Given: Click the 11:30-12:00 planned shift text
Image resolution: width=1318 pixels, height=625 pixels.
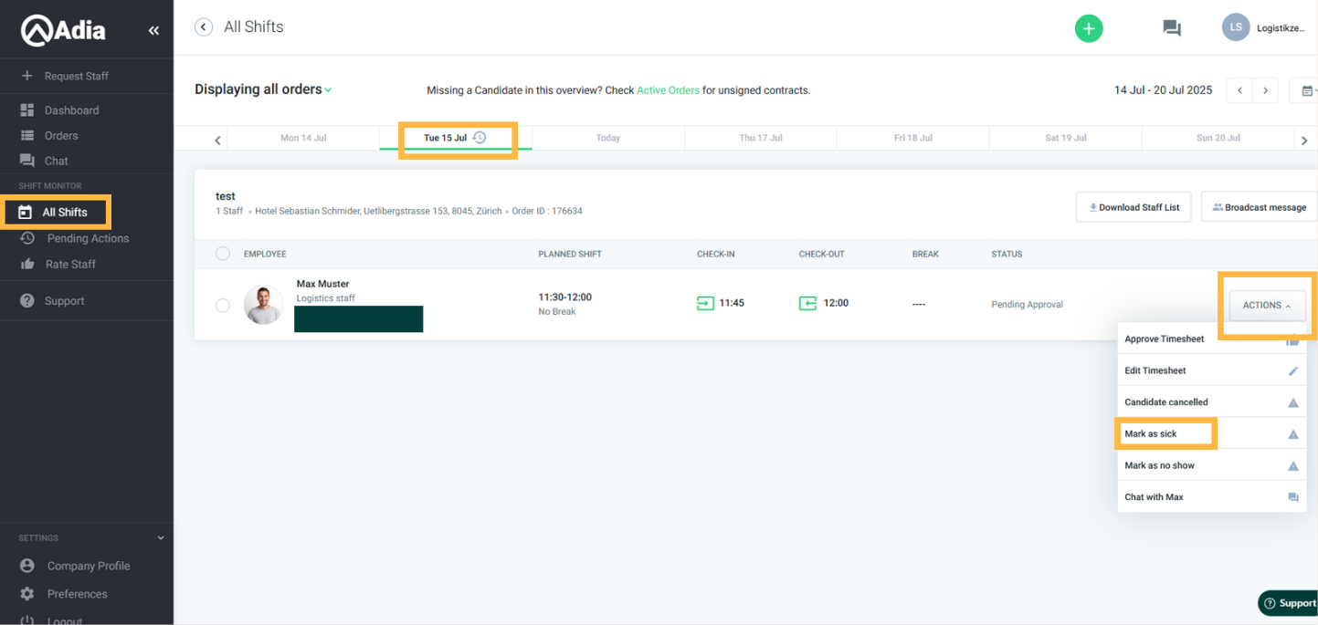Looking at the screenshot, I should tap(564, 297).
